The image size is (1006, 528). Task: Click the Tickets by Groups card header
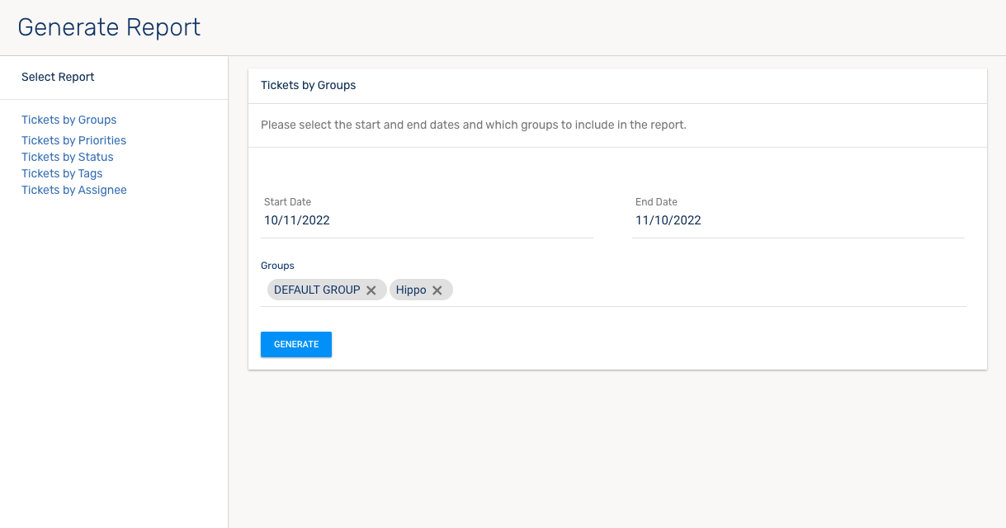(309, 85)
